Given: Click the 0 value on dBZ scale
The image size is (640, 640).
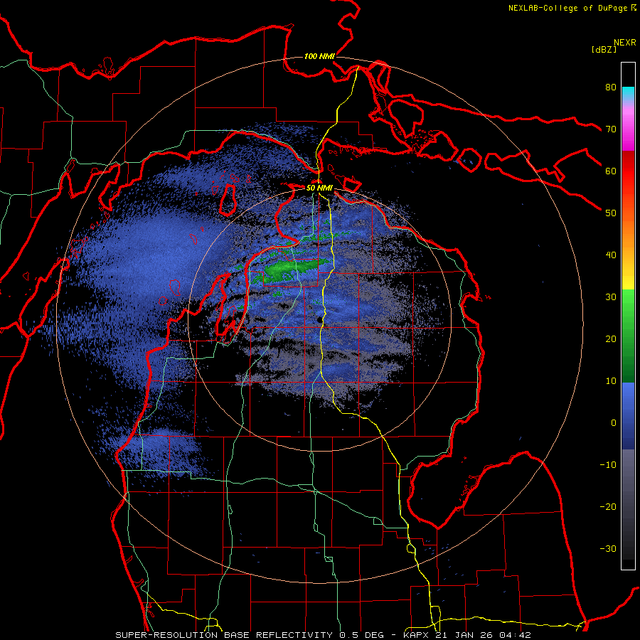Looking at the screenshot, I should coord(614,423).
